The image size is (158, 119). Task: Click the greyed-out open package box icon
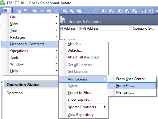click(x=42, y=10)
